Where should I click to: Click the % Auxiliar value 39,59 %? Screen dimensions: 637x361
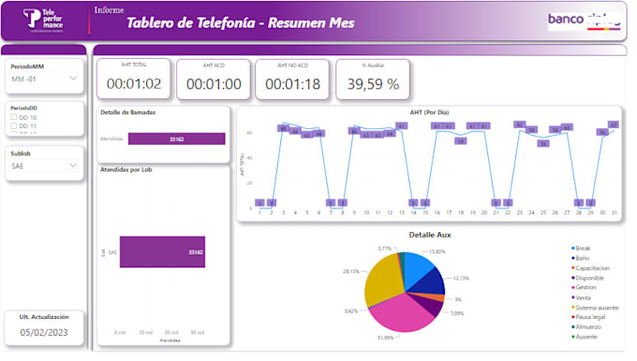coord(373,84)
